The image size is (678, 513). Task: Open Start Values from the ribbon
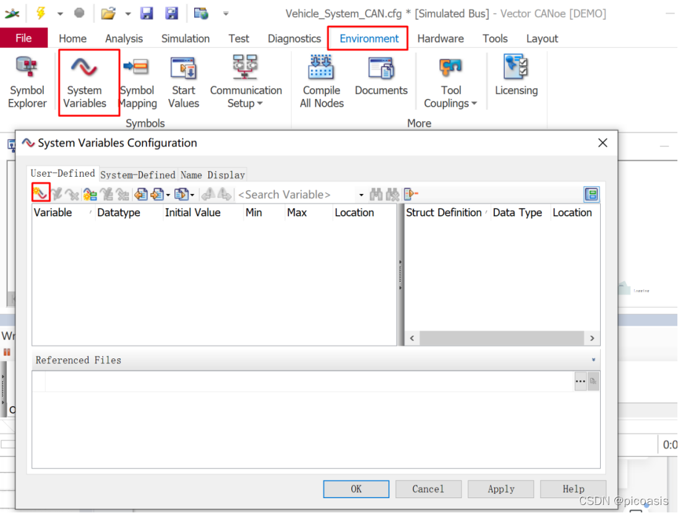[x=183, y=82]
